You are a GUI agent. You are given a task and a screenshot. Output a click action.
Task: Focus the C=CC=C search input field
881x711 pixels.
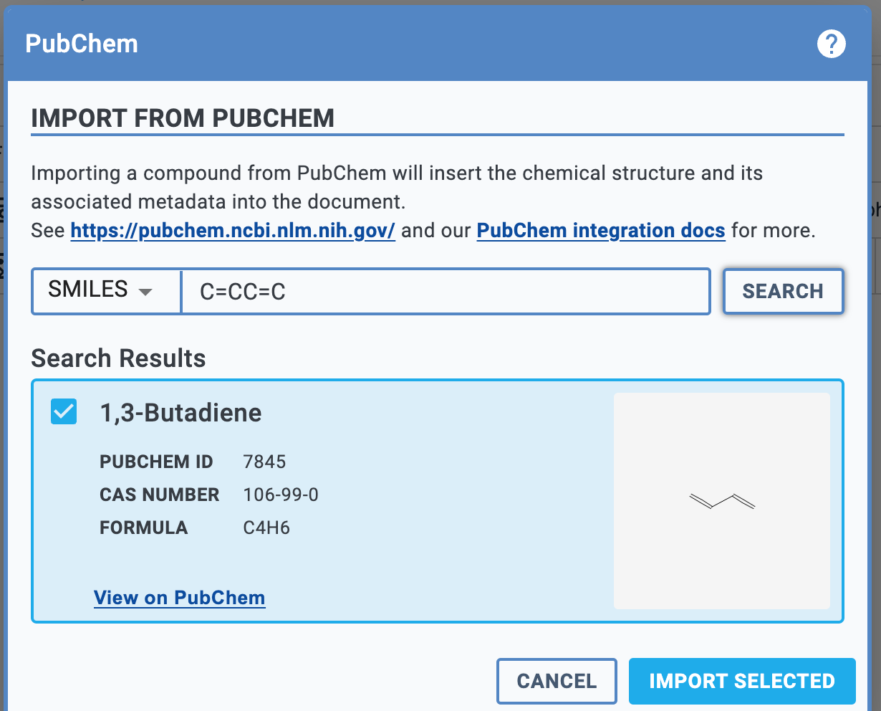coord(446,291)
